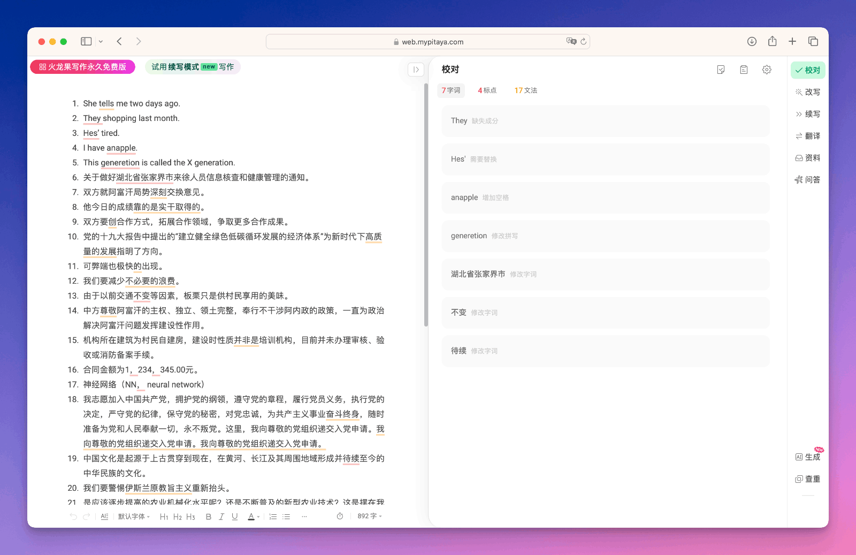
Task: Click the 试用续写模式 banner
Action: click(x=193, y=67)
